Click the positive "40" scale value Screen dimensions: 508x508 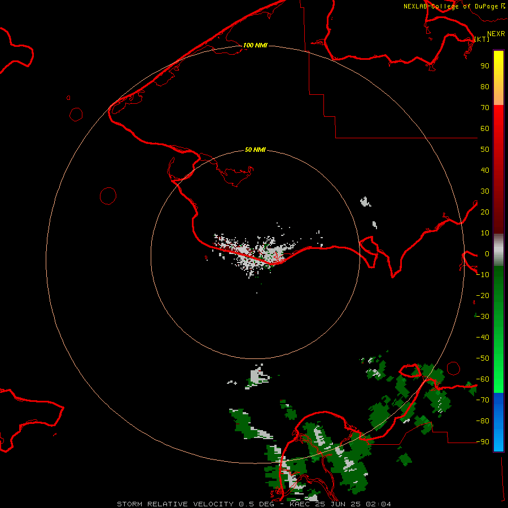pyautogui.click(x=485, y=170)
